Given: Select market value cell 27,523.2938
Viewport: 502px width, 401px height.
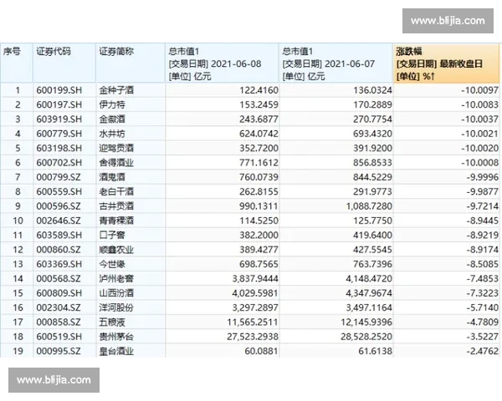Looking at the screenshot, I should 253,337.
